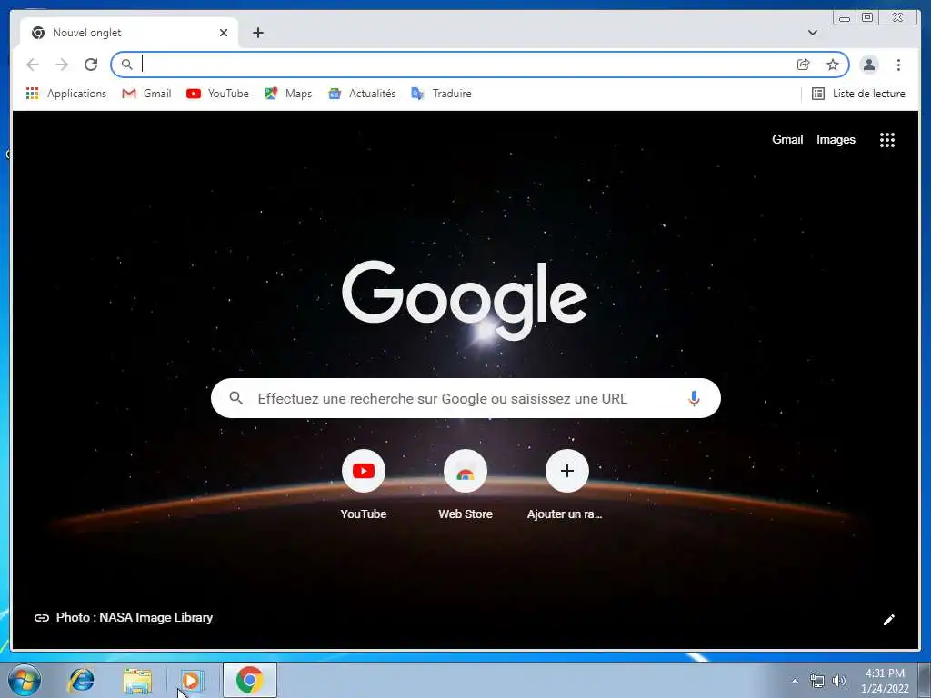Close the Nouvel onglet tab
This screenshot has height=698, width=931.
[224, 33]
